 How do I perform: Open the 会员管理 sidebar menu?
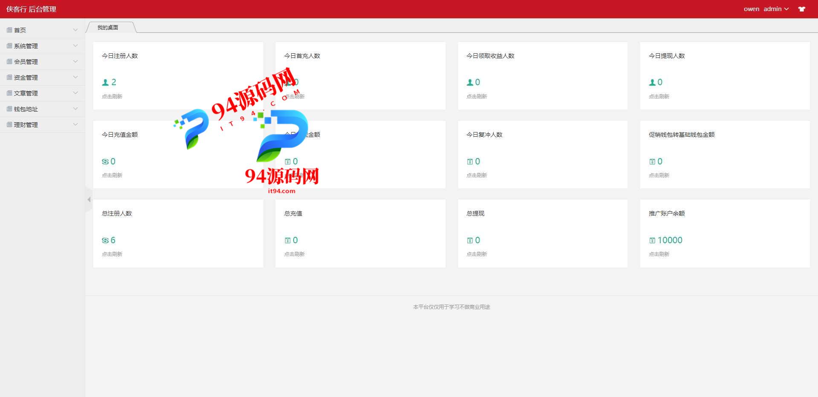(x=43, y=61)
